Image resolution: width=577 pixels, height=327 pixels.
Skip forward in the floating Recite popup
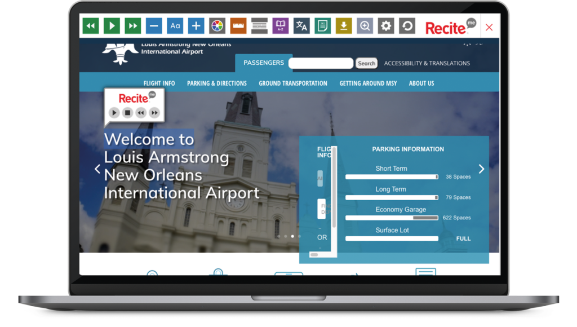(154, 113)
